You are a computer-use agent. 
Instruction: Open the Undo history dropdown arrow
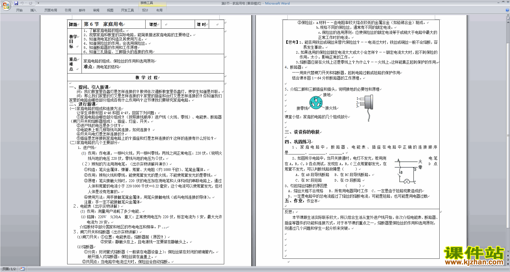click(26, 3)
